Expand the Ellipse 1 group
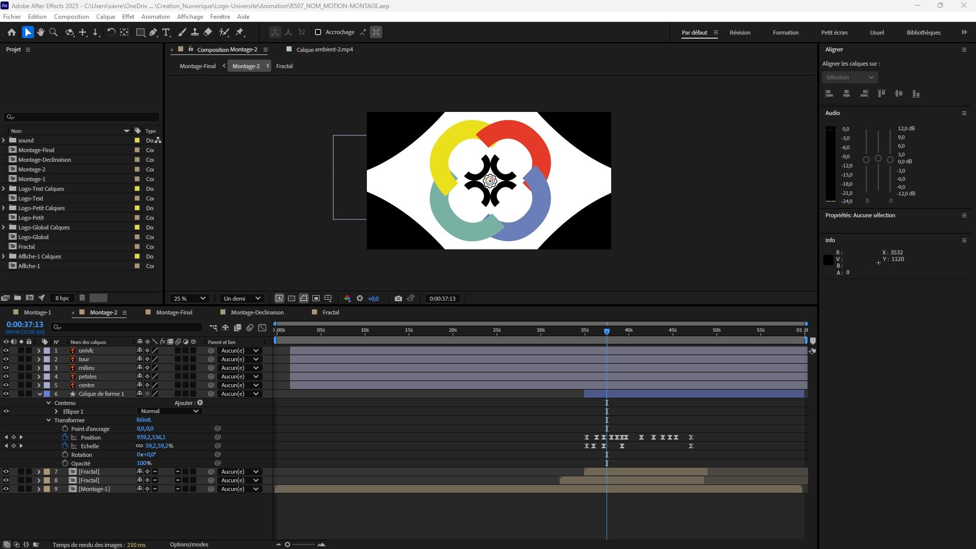The width and height of the screenshot is (976, 549). [x=56, y=412]
